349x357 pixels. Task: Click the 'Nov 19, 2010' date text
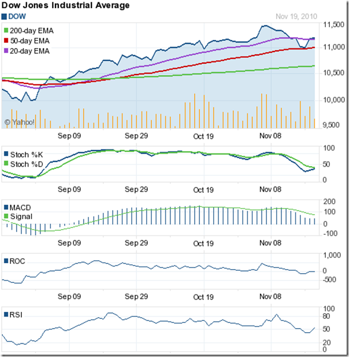(x=296, y=16)
